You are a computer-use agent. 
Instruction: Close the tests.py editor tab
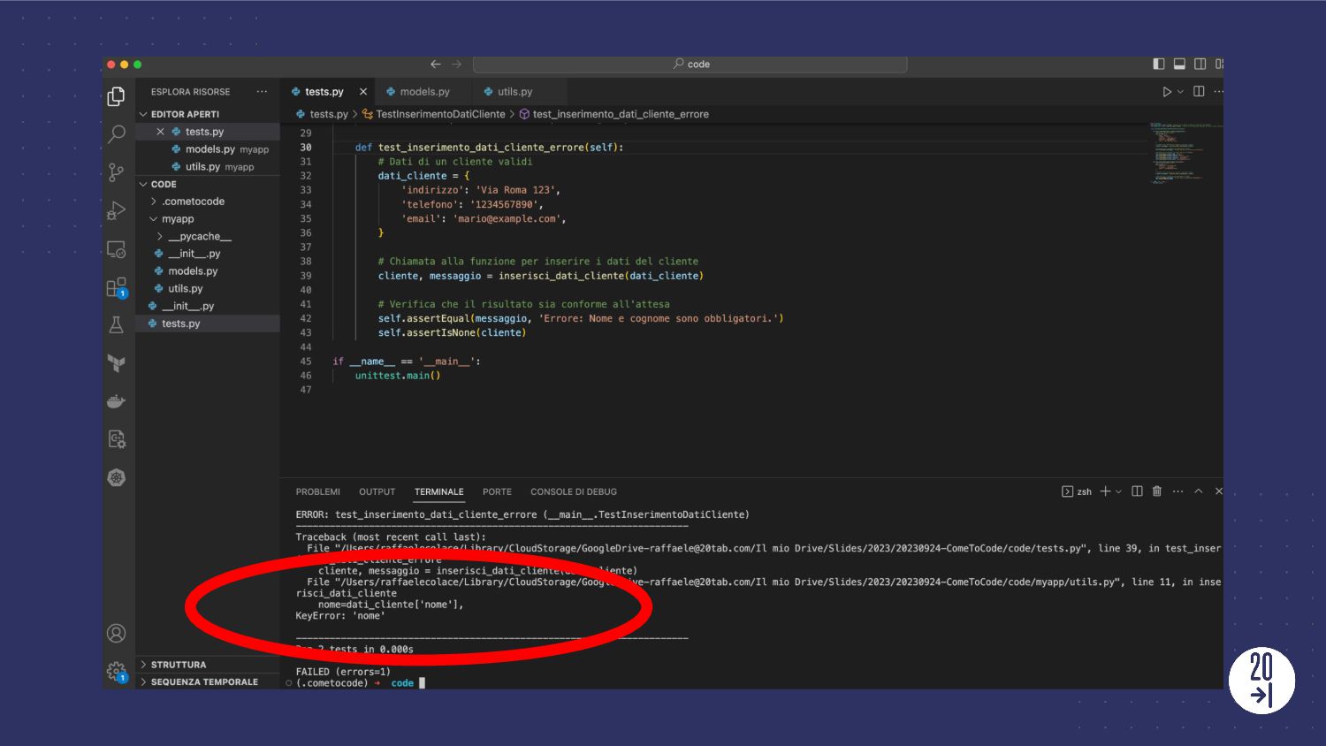click(362, 92)
